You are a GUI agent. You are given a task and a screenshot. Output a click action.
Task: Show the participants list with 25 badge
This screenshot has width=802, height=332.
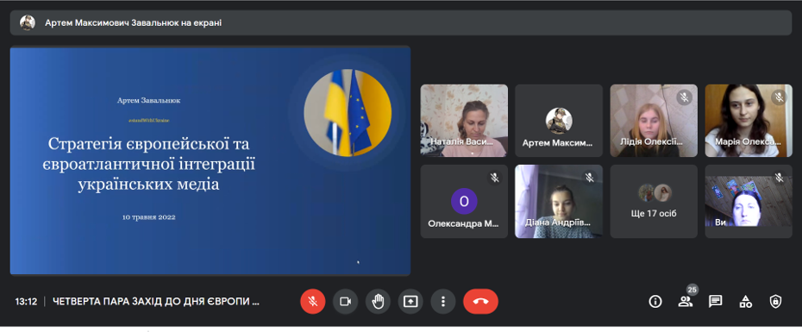pyautogui.click(x=686, y=301)
